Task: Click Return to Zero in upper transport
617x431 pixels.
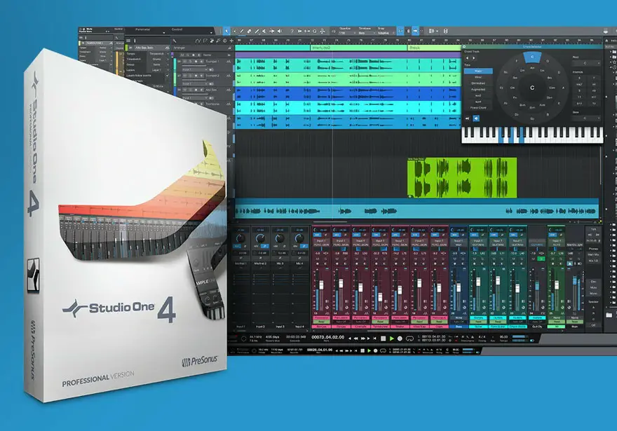Action: pyautogui.click(x=374, y=338)
